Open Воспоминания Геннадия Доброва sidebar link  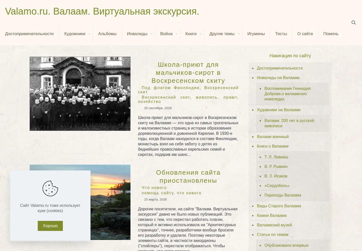point(287,94)
